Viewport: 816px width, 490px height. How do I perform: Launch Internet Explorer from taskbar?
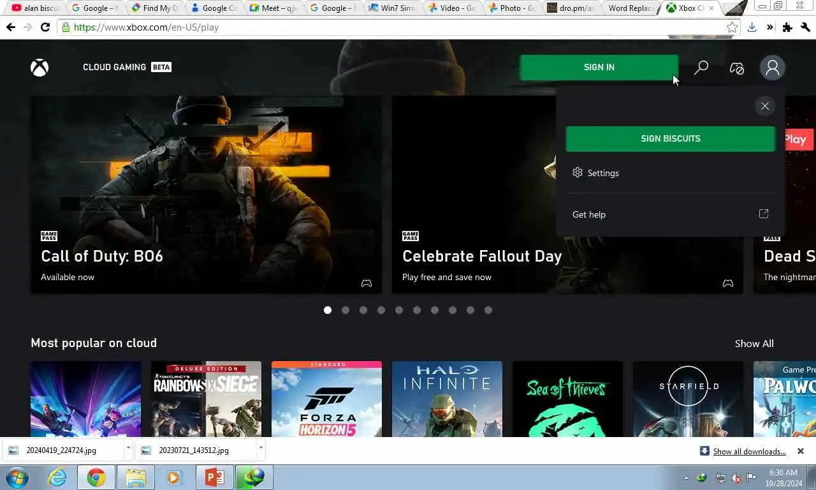click(x=57, y=477)
